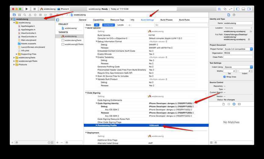The height and width of the screenshot is (159, 264).
Task: Open the Project Format dropdown
Action: [238, 49]
